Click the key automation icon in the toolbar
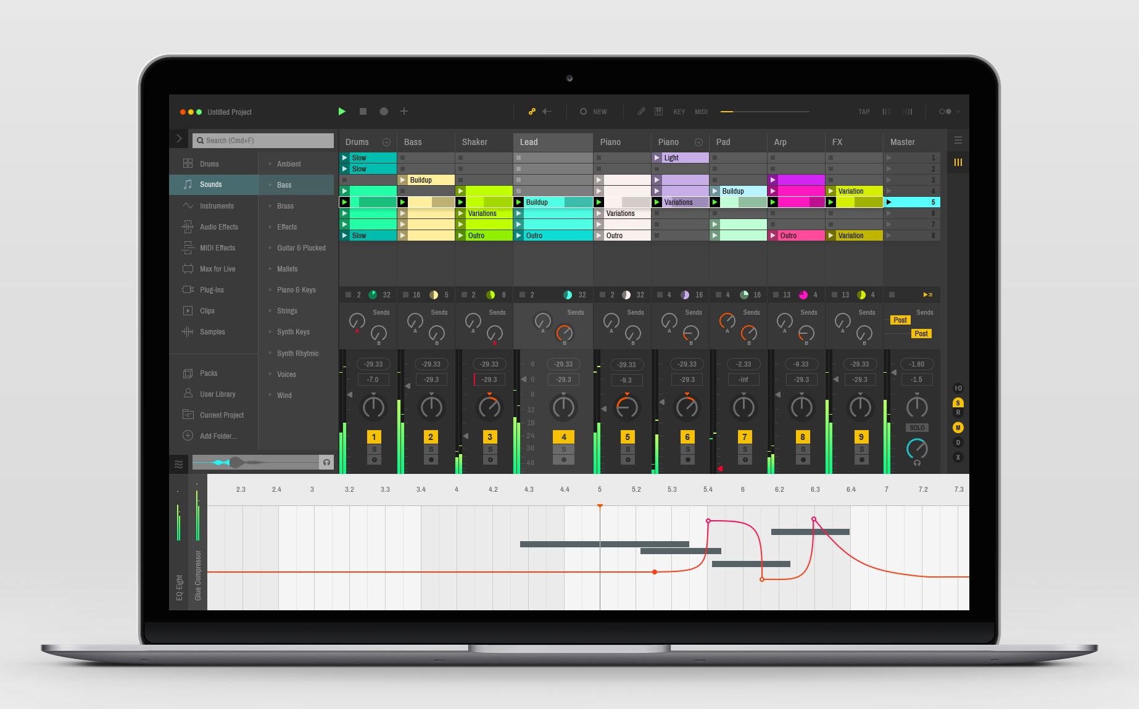Image resolution: width=1139 pixels, height=709 pixels. coord(532,112)
